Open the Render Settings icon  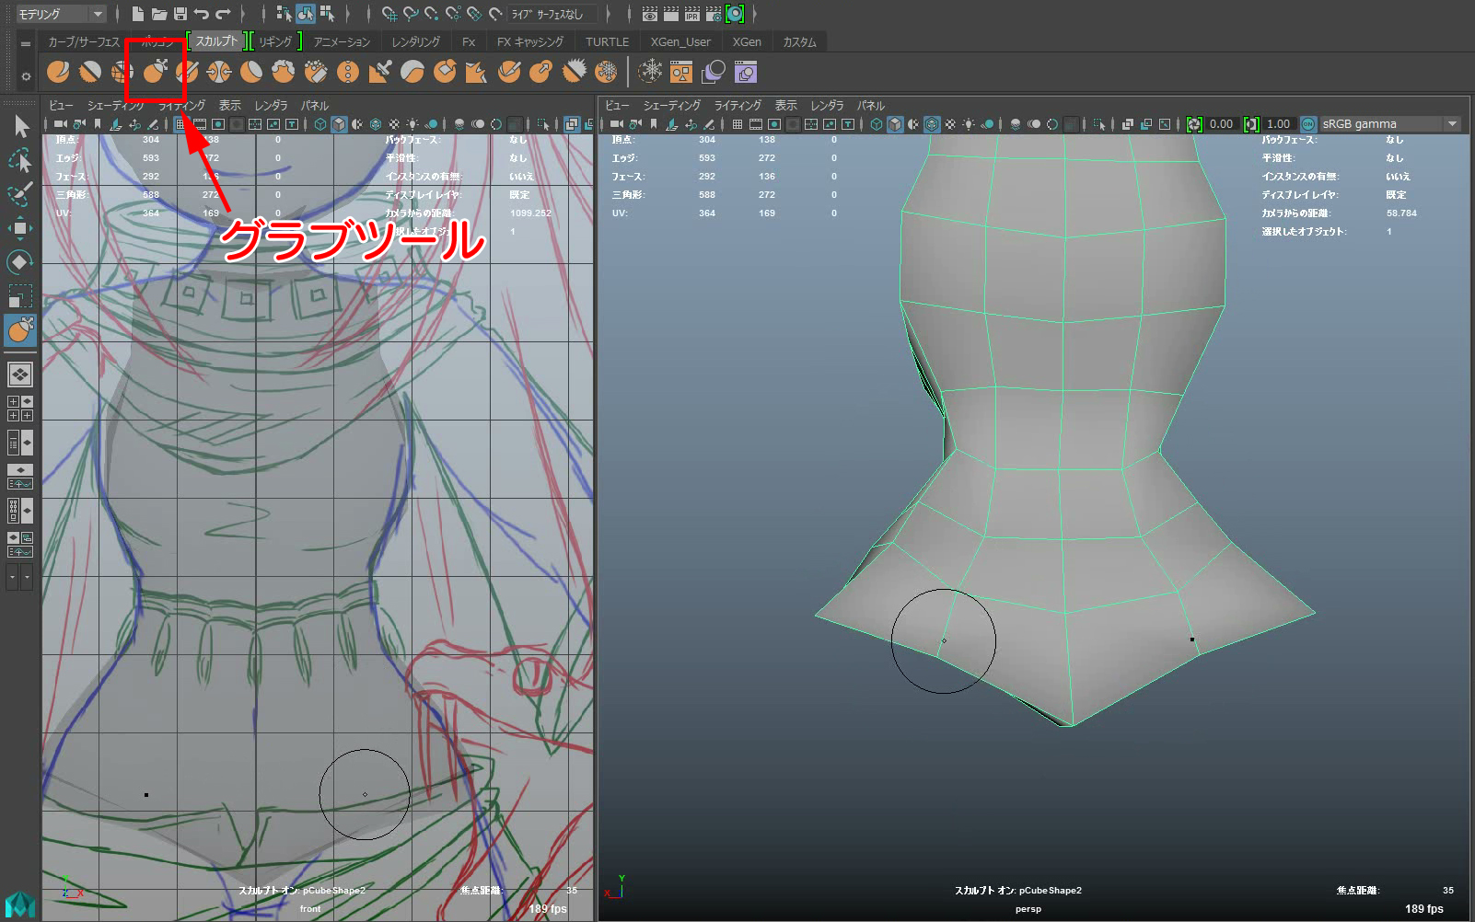coord(713,14)
